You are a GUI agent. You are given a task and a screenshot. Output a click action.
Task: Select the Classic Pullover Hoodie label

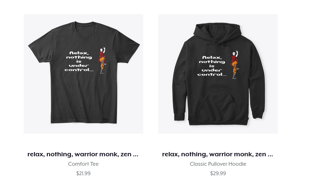click(218, 164)
